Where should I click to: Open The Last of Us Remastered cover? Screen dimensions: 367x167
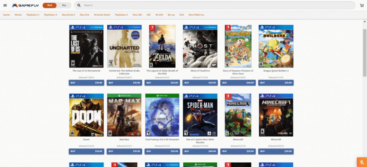[x=86, y=46]
